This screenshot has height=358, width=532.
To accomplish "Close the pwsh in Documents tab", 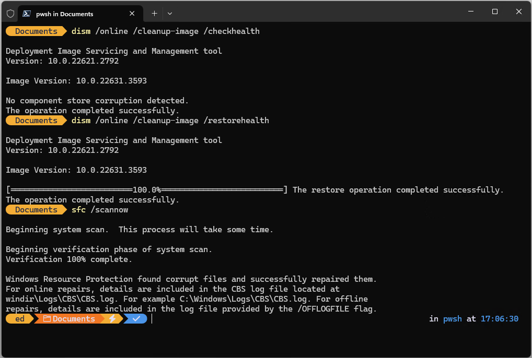I will [132, 13].
